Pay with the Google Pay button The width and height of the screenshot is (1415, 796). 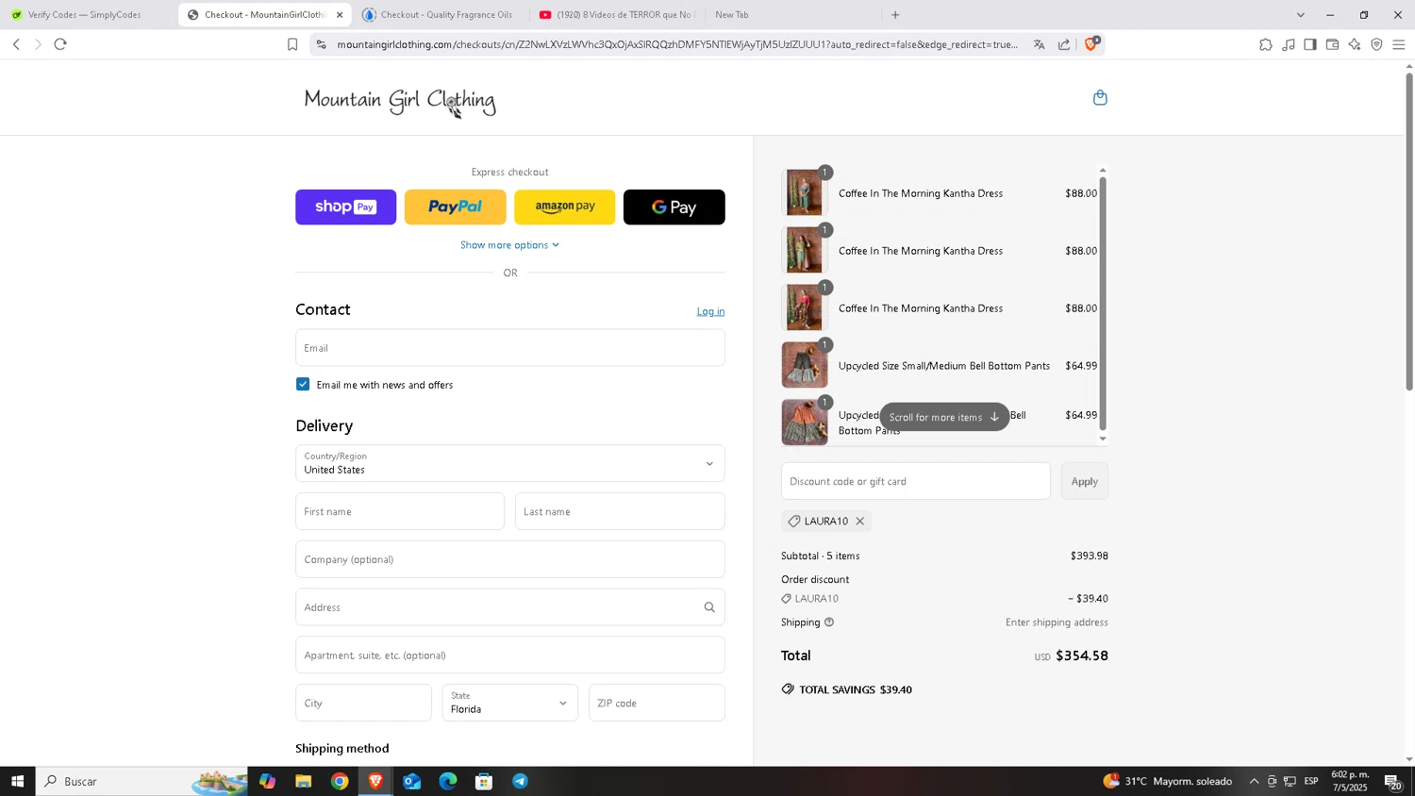click(674, 207)
